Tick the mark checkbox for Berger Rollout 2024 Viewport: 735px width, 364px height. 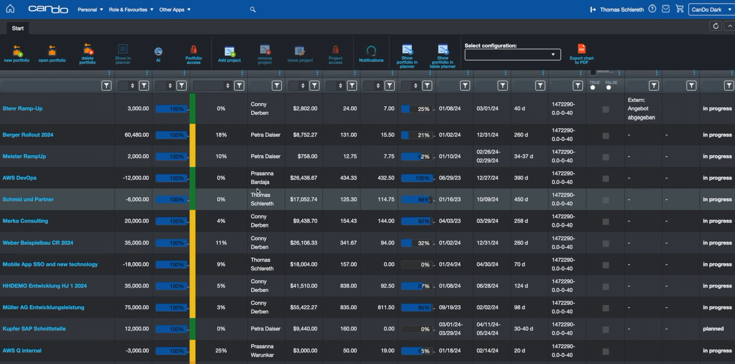[x=606, y=136]
